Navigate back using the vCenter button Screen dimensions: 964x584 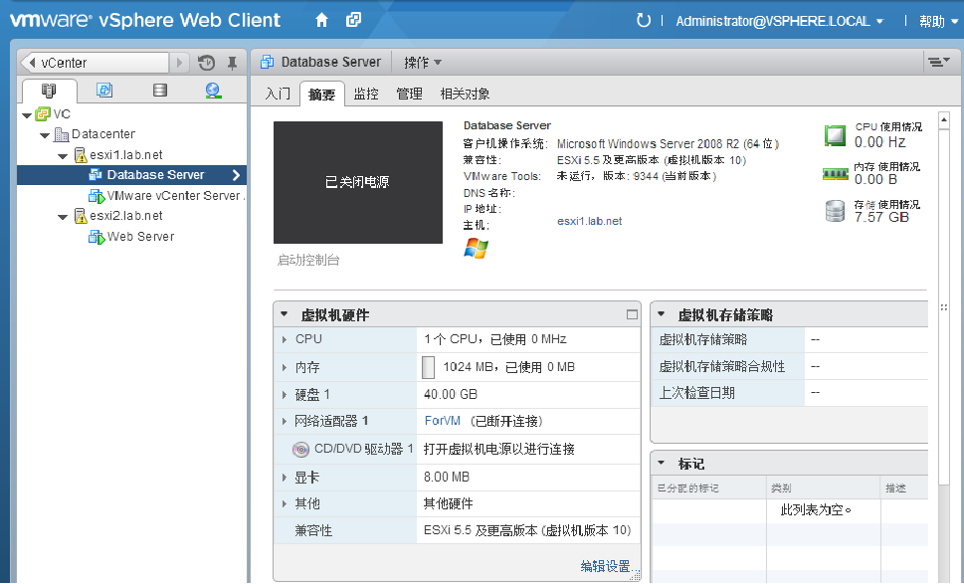point(95,63)
